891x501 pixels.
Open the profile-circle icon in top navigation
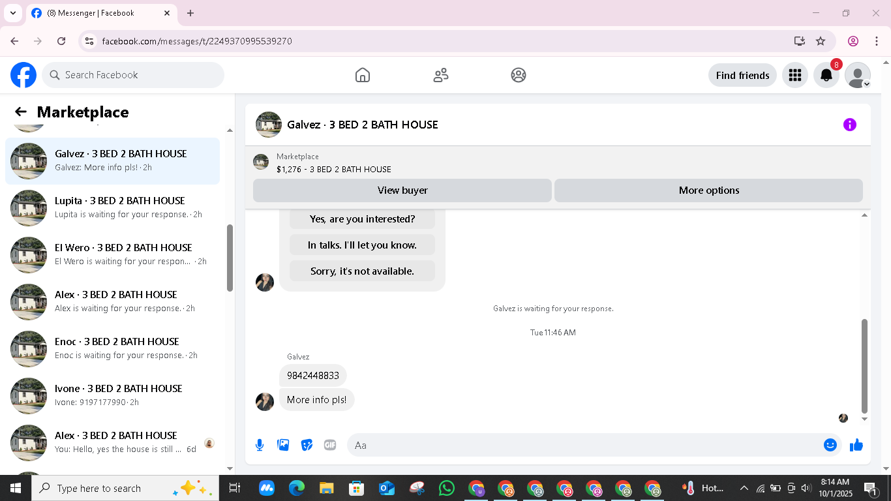click(x=519, y=75)
